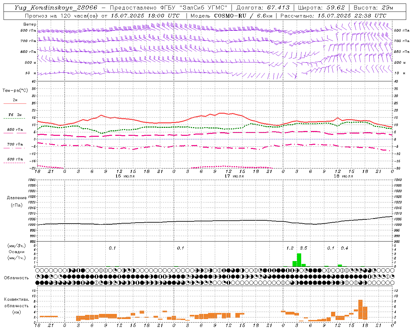
Task: Click the tallest orange convective cloud bar
Action: (x=360, y=309)
